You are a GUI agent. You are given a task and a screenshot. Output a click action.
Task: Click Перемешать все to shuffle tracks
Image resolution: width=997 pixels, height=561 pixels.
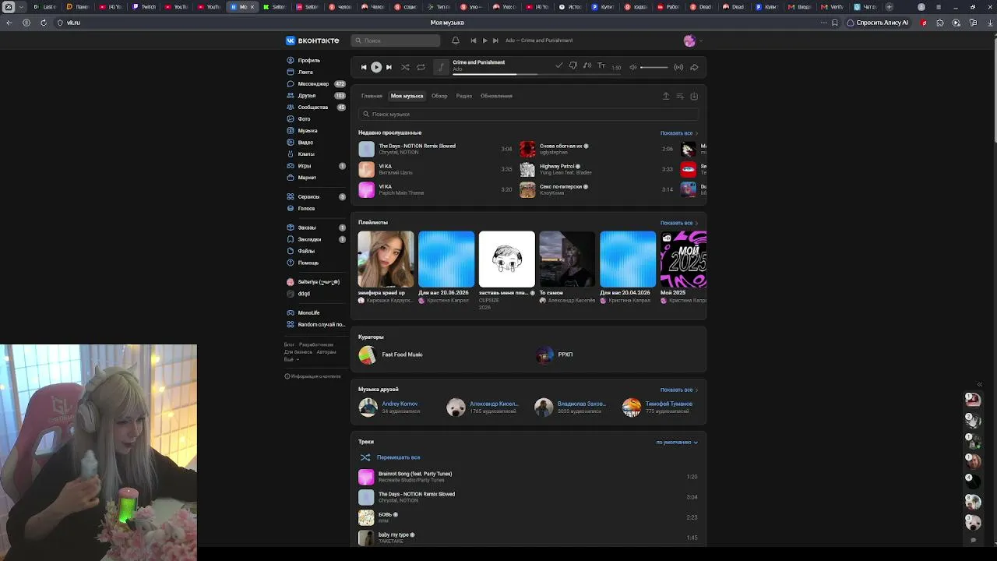[x=390, y=457]
